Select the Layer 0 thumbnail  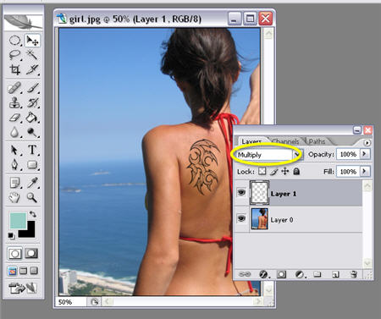pos(260,218)
